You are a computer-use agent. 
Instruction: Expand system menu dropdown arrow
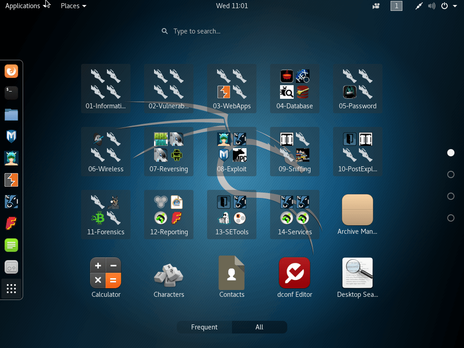[455, 6]
